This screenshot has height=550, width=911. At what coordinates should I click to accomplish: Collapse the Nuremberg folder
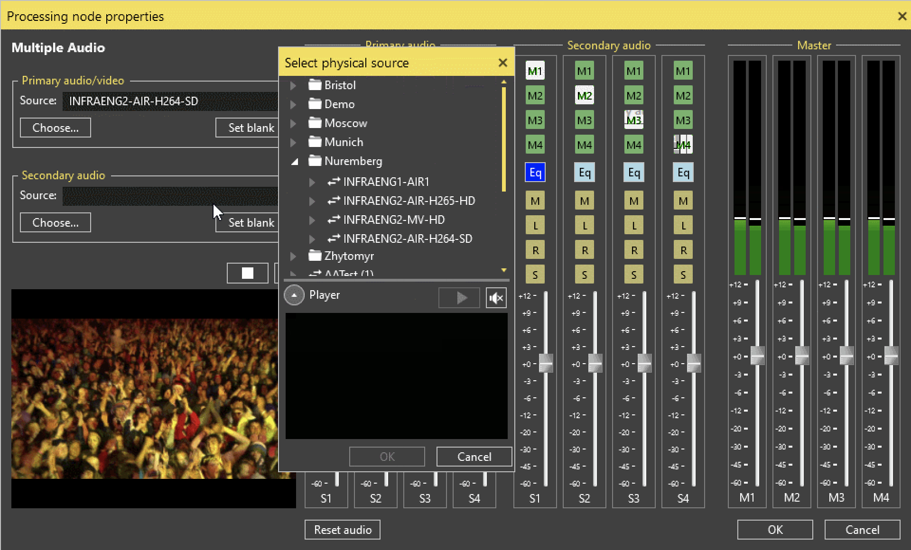[x=295, y=162]
